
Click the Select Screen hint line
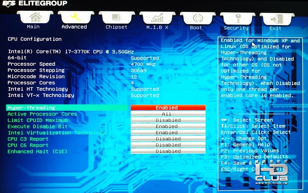point(247,120)
